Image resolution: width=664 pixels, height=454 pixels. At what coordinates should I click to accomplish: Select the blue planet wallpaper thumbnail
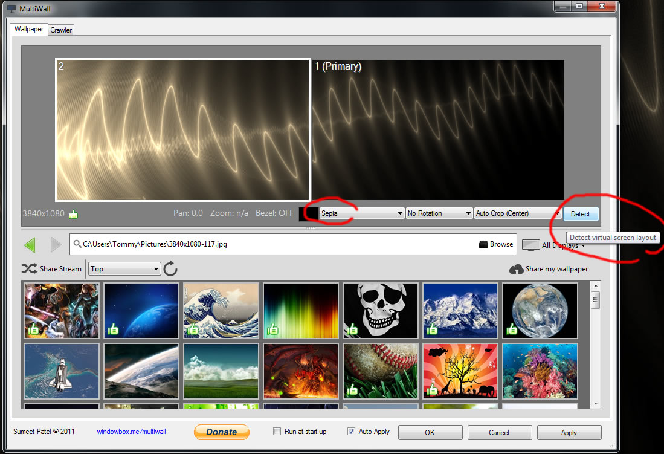click(141, 311)
